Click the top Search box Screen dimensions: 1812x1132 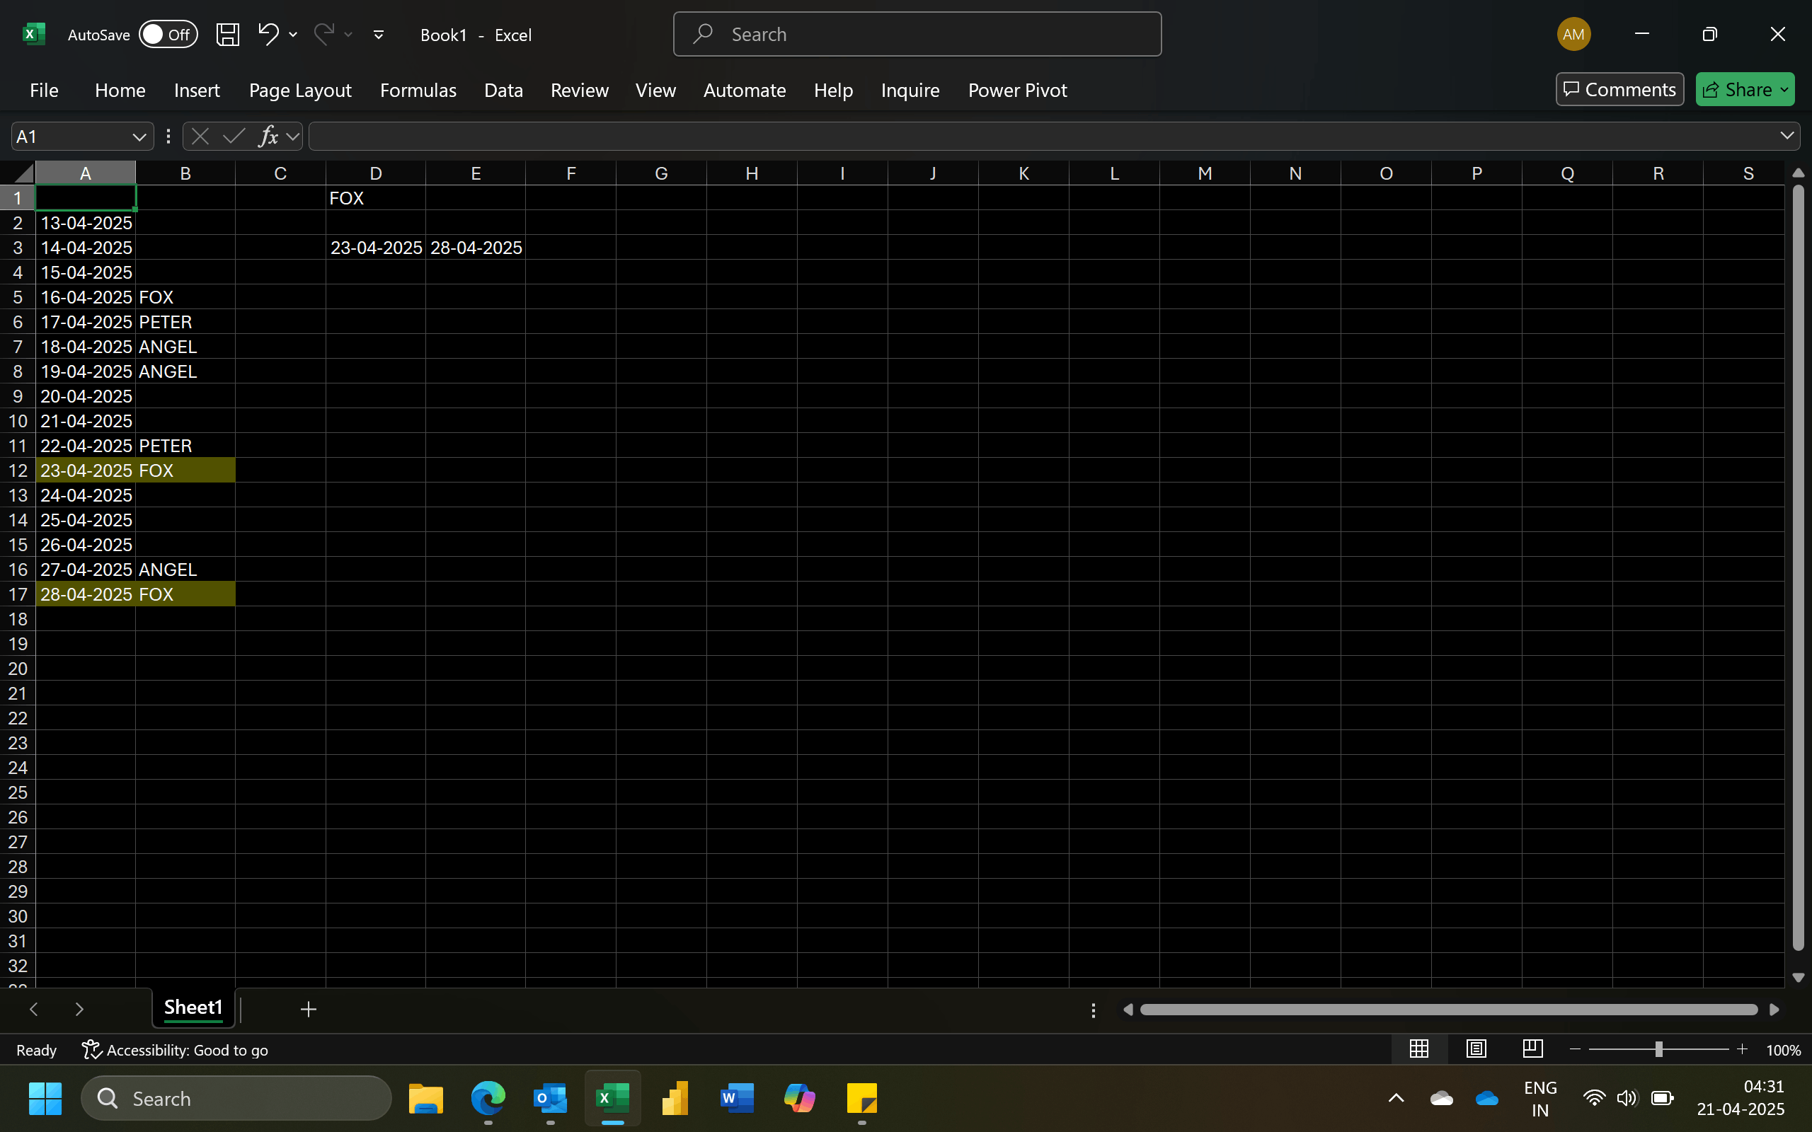917,35
